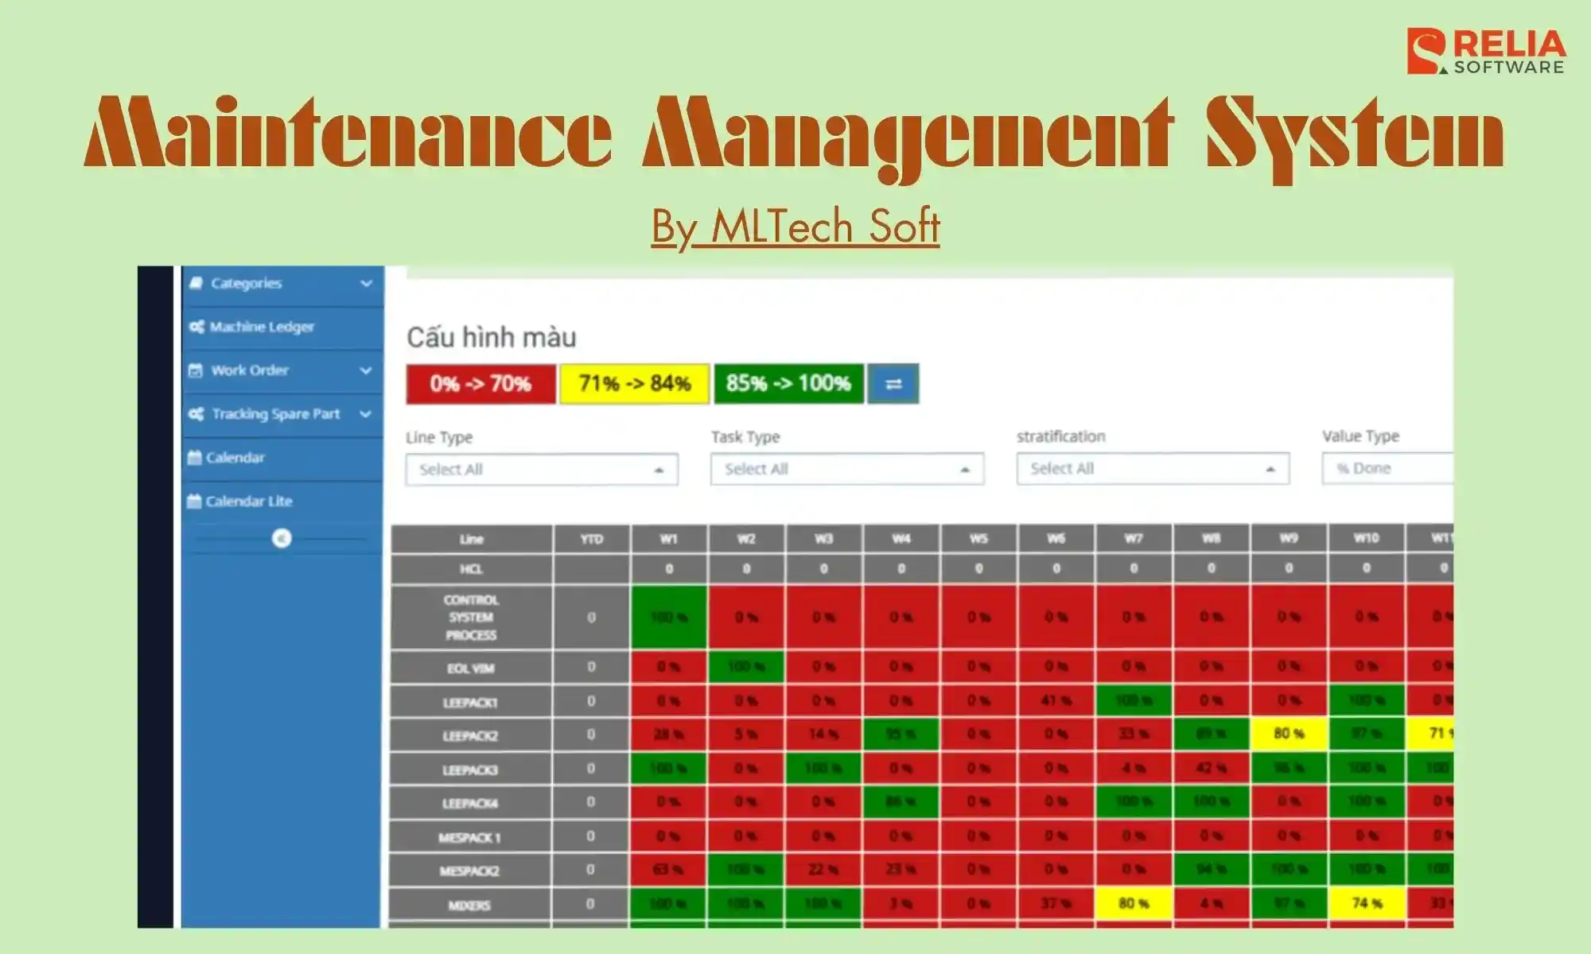Select the LEEPACK4 row label
Image resolution: width=1591 pixels, height=954 pixels.
[x=471, y=804]
